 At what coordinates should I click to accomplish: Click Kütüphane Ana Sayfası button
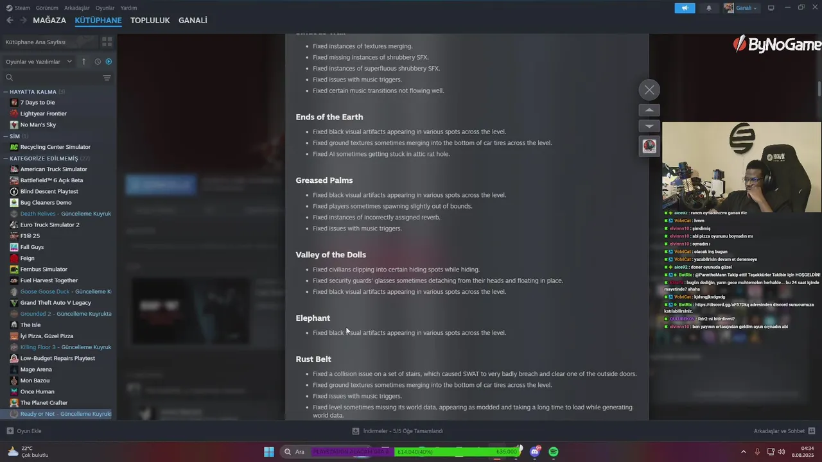click(x=49, y=42)
